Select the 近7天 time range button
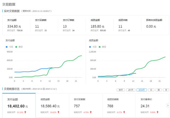 coord(131,90)
